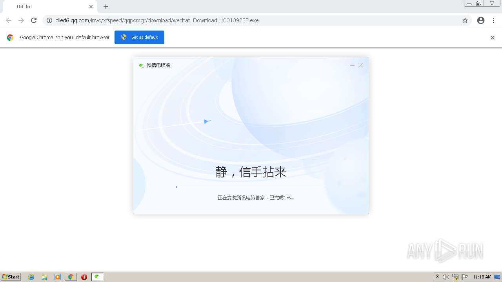Image resolution: width=502 pixels, height=282 pixels.
Task: Bookmark this page with the star icon
Action: click(465, 20)
